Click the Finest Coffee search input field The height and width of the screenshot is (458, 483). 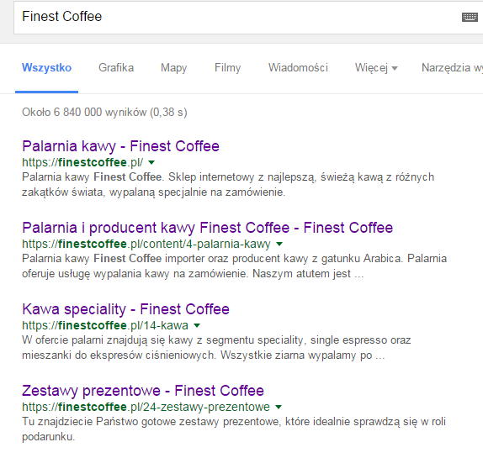point(237,17)
